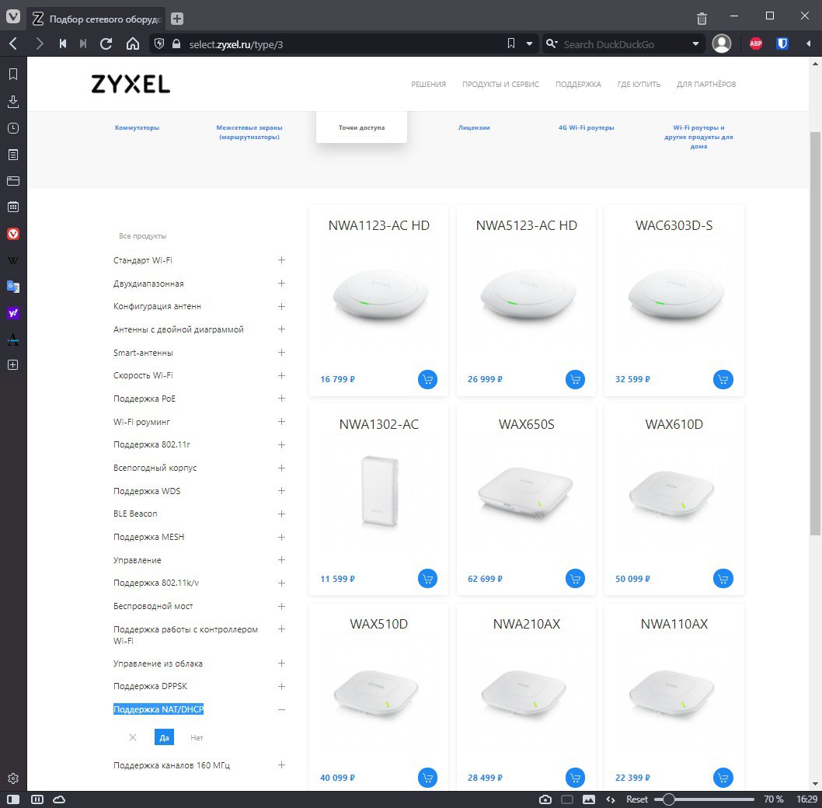Open Bookmarks panel in Vivaldi sidebar
This screenshot has width=822, height=808.
coord(13,75)
